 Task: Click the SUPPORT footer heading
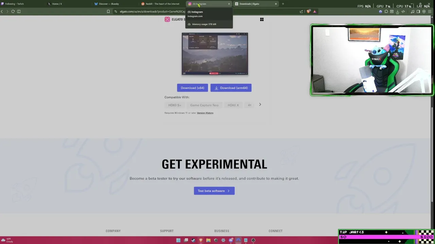[167, 231]
